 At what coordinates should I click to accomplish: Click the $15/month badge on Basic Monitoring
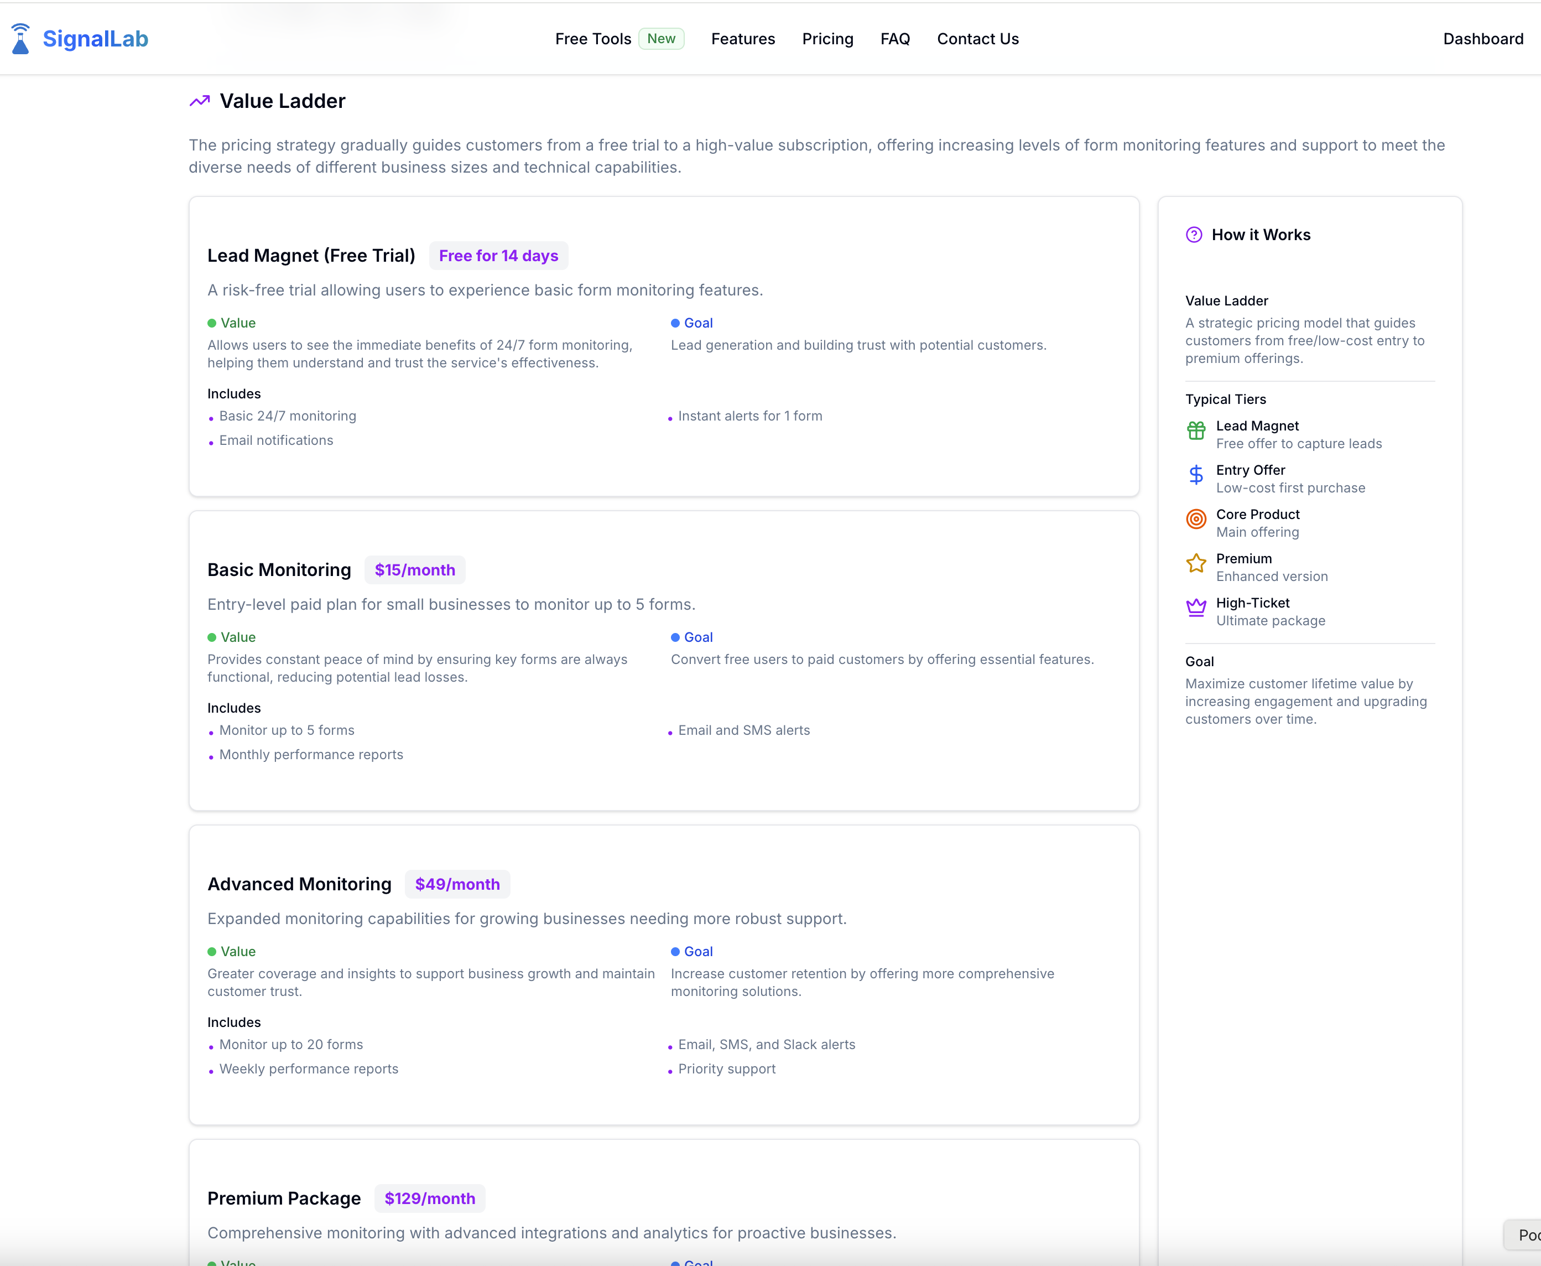click(415, 569)
